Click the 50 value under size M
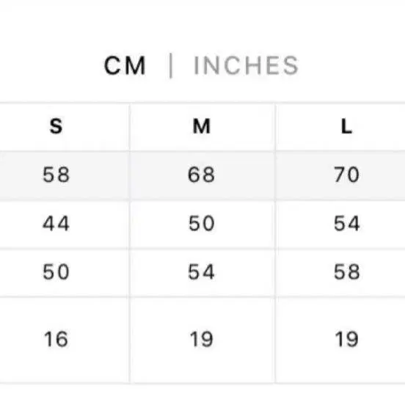This screenshot has height=405, width=405. pos(202,223)
